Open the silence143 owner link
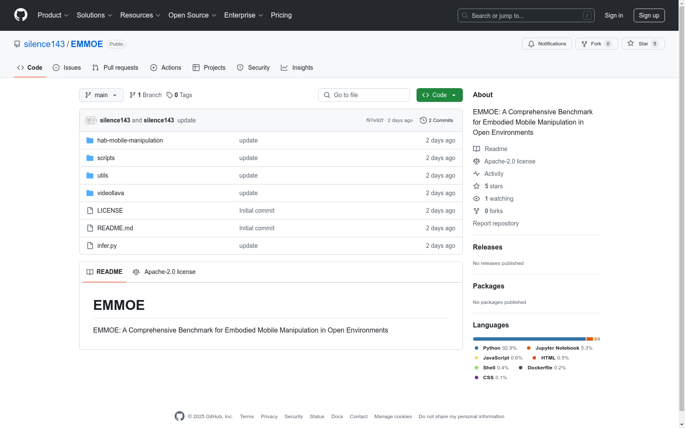The width and height of the screenshot is (685, 428). (45, 44)
